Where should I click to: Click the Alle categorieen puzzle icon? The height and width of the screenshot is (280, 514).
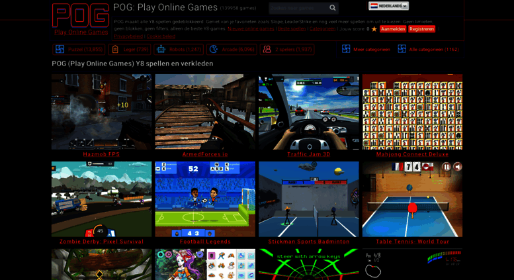pyautogui.click(x=402, y=49)
